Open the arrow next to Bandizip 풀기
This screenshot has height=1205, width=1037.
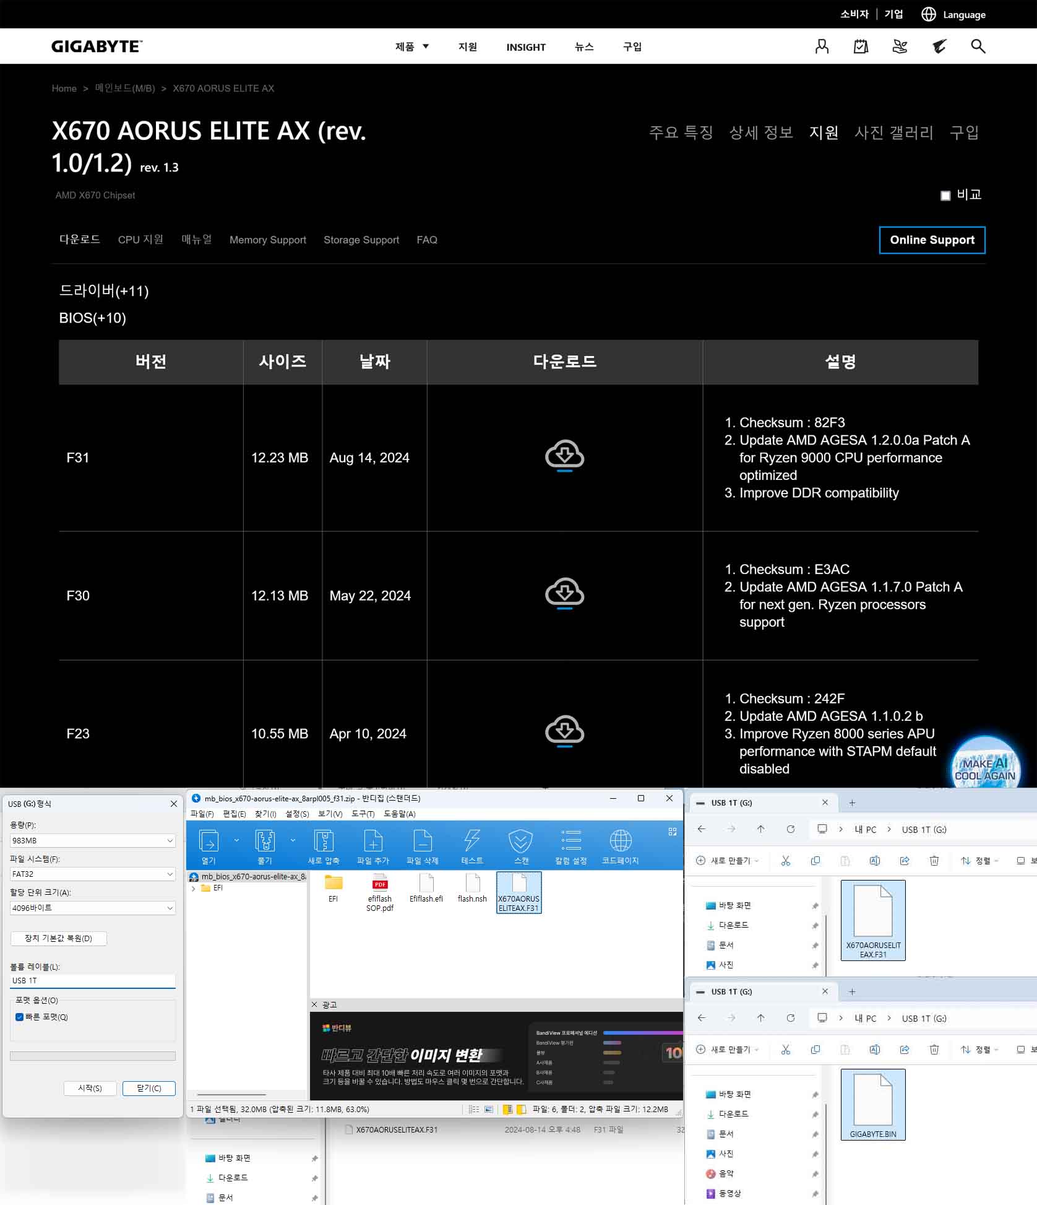coord(293,840)
